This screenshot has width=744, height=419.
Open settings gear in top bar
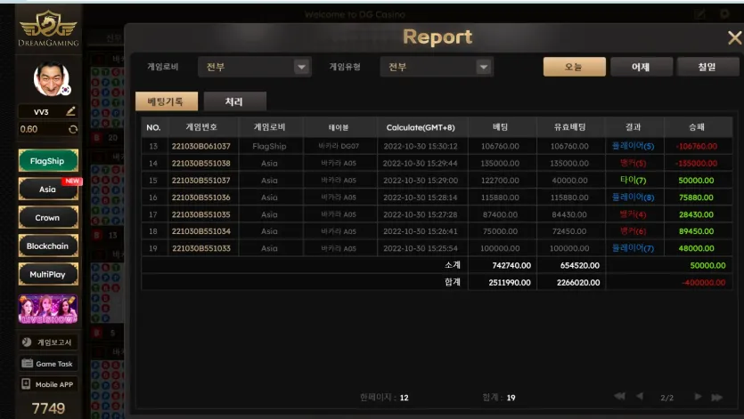724,13
